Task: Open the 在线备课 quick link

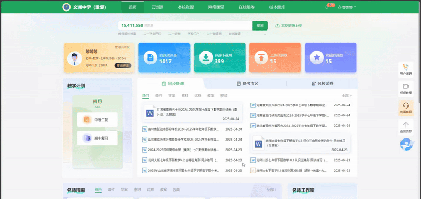Action: 235,34
